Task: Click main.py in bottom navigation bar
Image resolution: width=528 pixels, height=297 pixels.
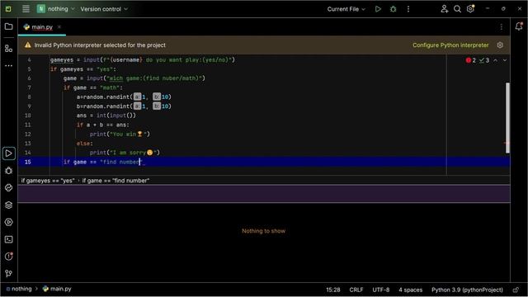Action: (57, 289)
